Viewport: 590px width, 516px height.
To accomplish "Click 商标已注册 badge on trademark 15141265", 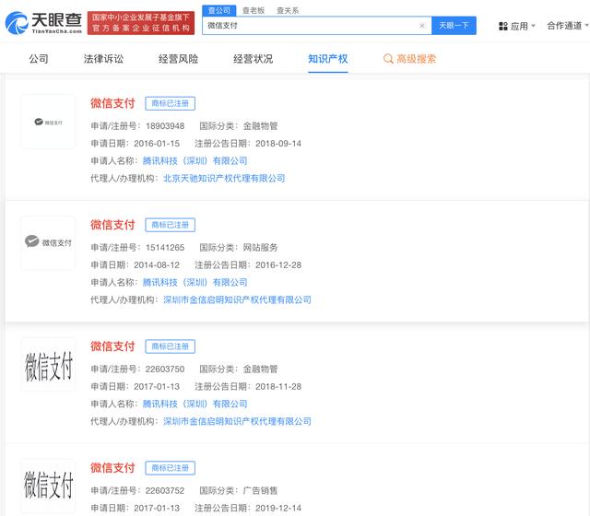I will coord(170,225).
